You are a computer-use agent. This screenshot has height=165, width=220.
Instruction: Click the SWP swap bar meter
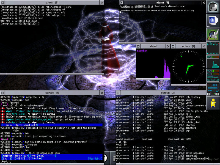coord(216,74)
